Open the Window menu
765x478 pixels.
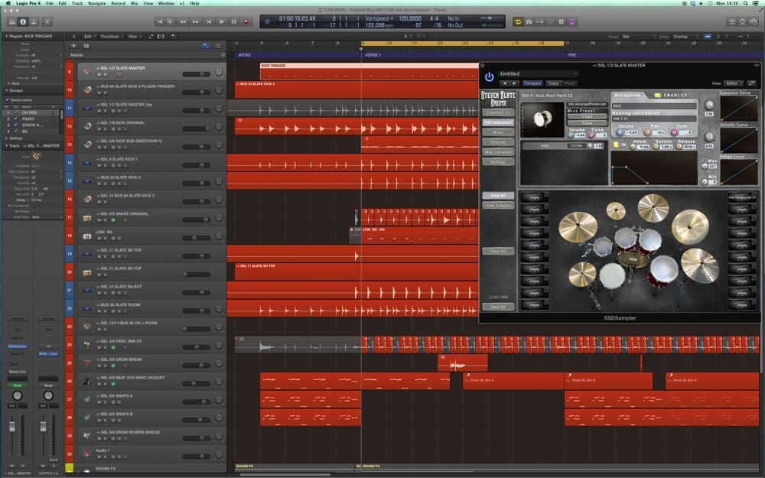[166, 3]
